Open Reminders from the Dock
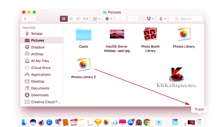 [90, 122]
